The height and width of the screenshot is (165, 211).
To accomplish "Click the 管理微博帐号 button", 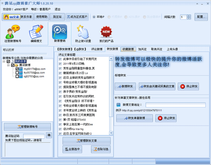I will [27, 127].
